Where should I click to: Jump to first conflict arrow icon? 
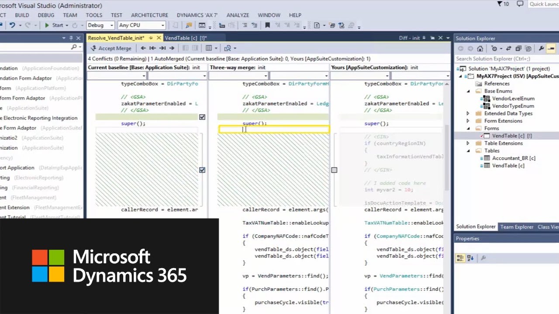(x=152, y=48)
